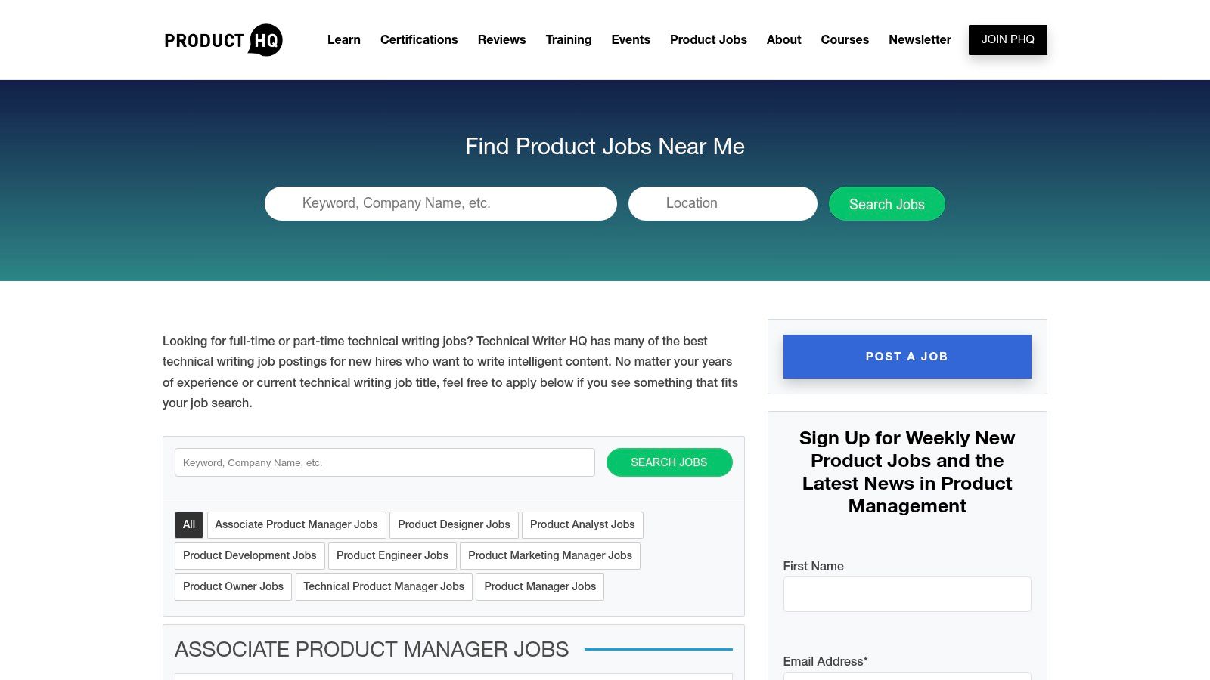Screen dimensions: 1210x680
Task: Open the Product Jobs page
Action: [x=708, y=40]
